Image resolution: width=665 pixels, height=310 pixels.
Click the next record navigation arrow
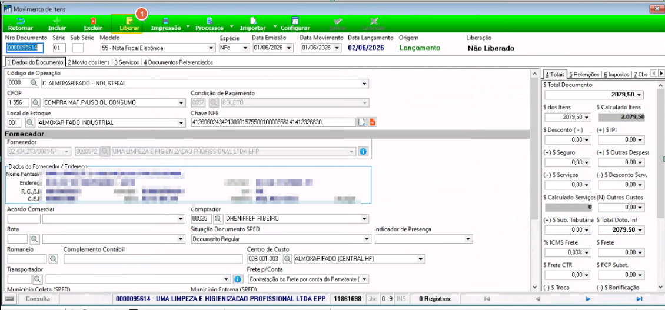[x=588, y=299]
